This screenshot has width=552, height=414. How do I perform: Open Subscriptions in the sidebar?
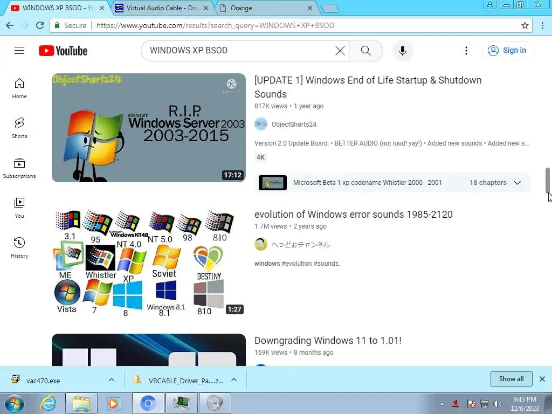tap(19, 168)
